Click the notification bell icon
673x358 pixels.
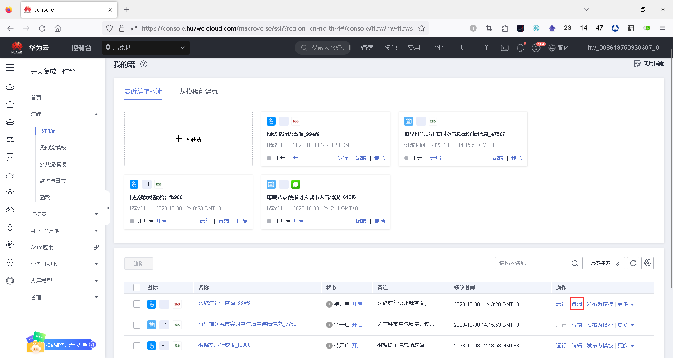tap(520, 48)
